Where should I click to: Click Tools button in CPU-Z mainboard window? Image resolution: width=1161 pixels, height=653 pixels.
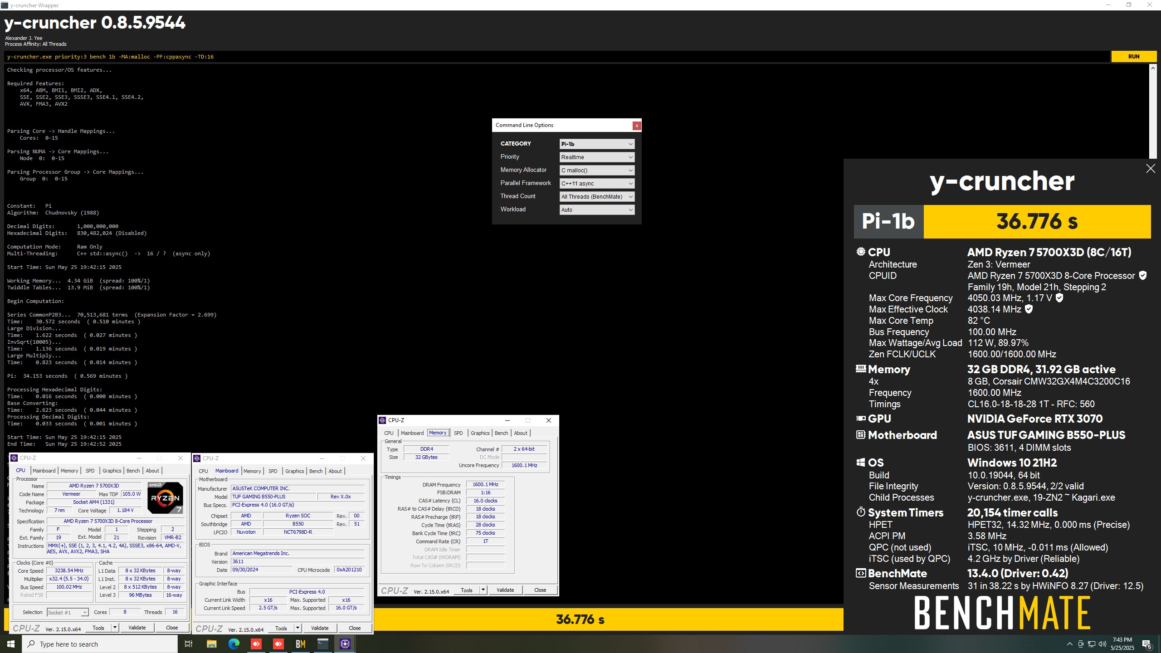[x=281, y=628]
